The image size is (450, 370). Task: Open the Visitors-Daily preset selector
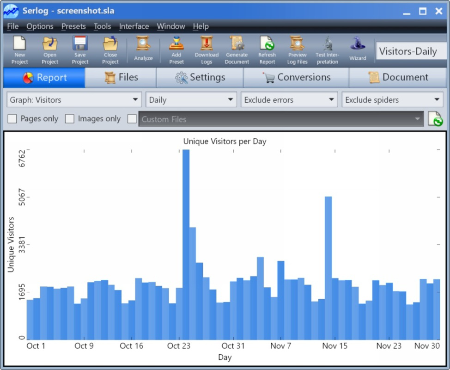tap(411, 51)
